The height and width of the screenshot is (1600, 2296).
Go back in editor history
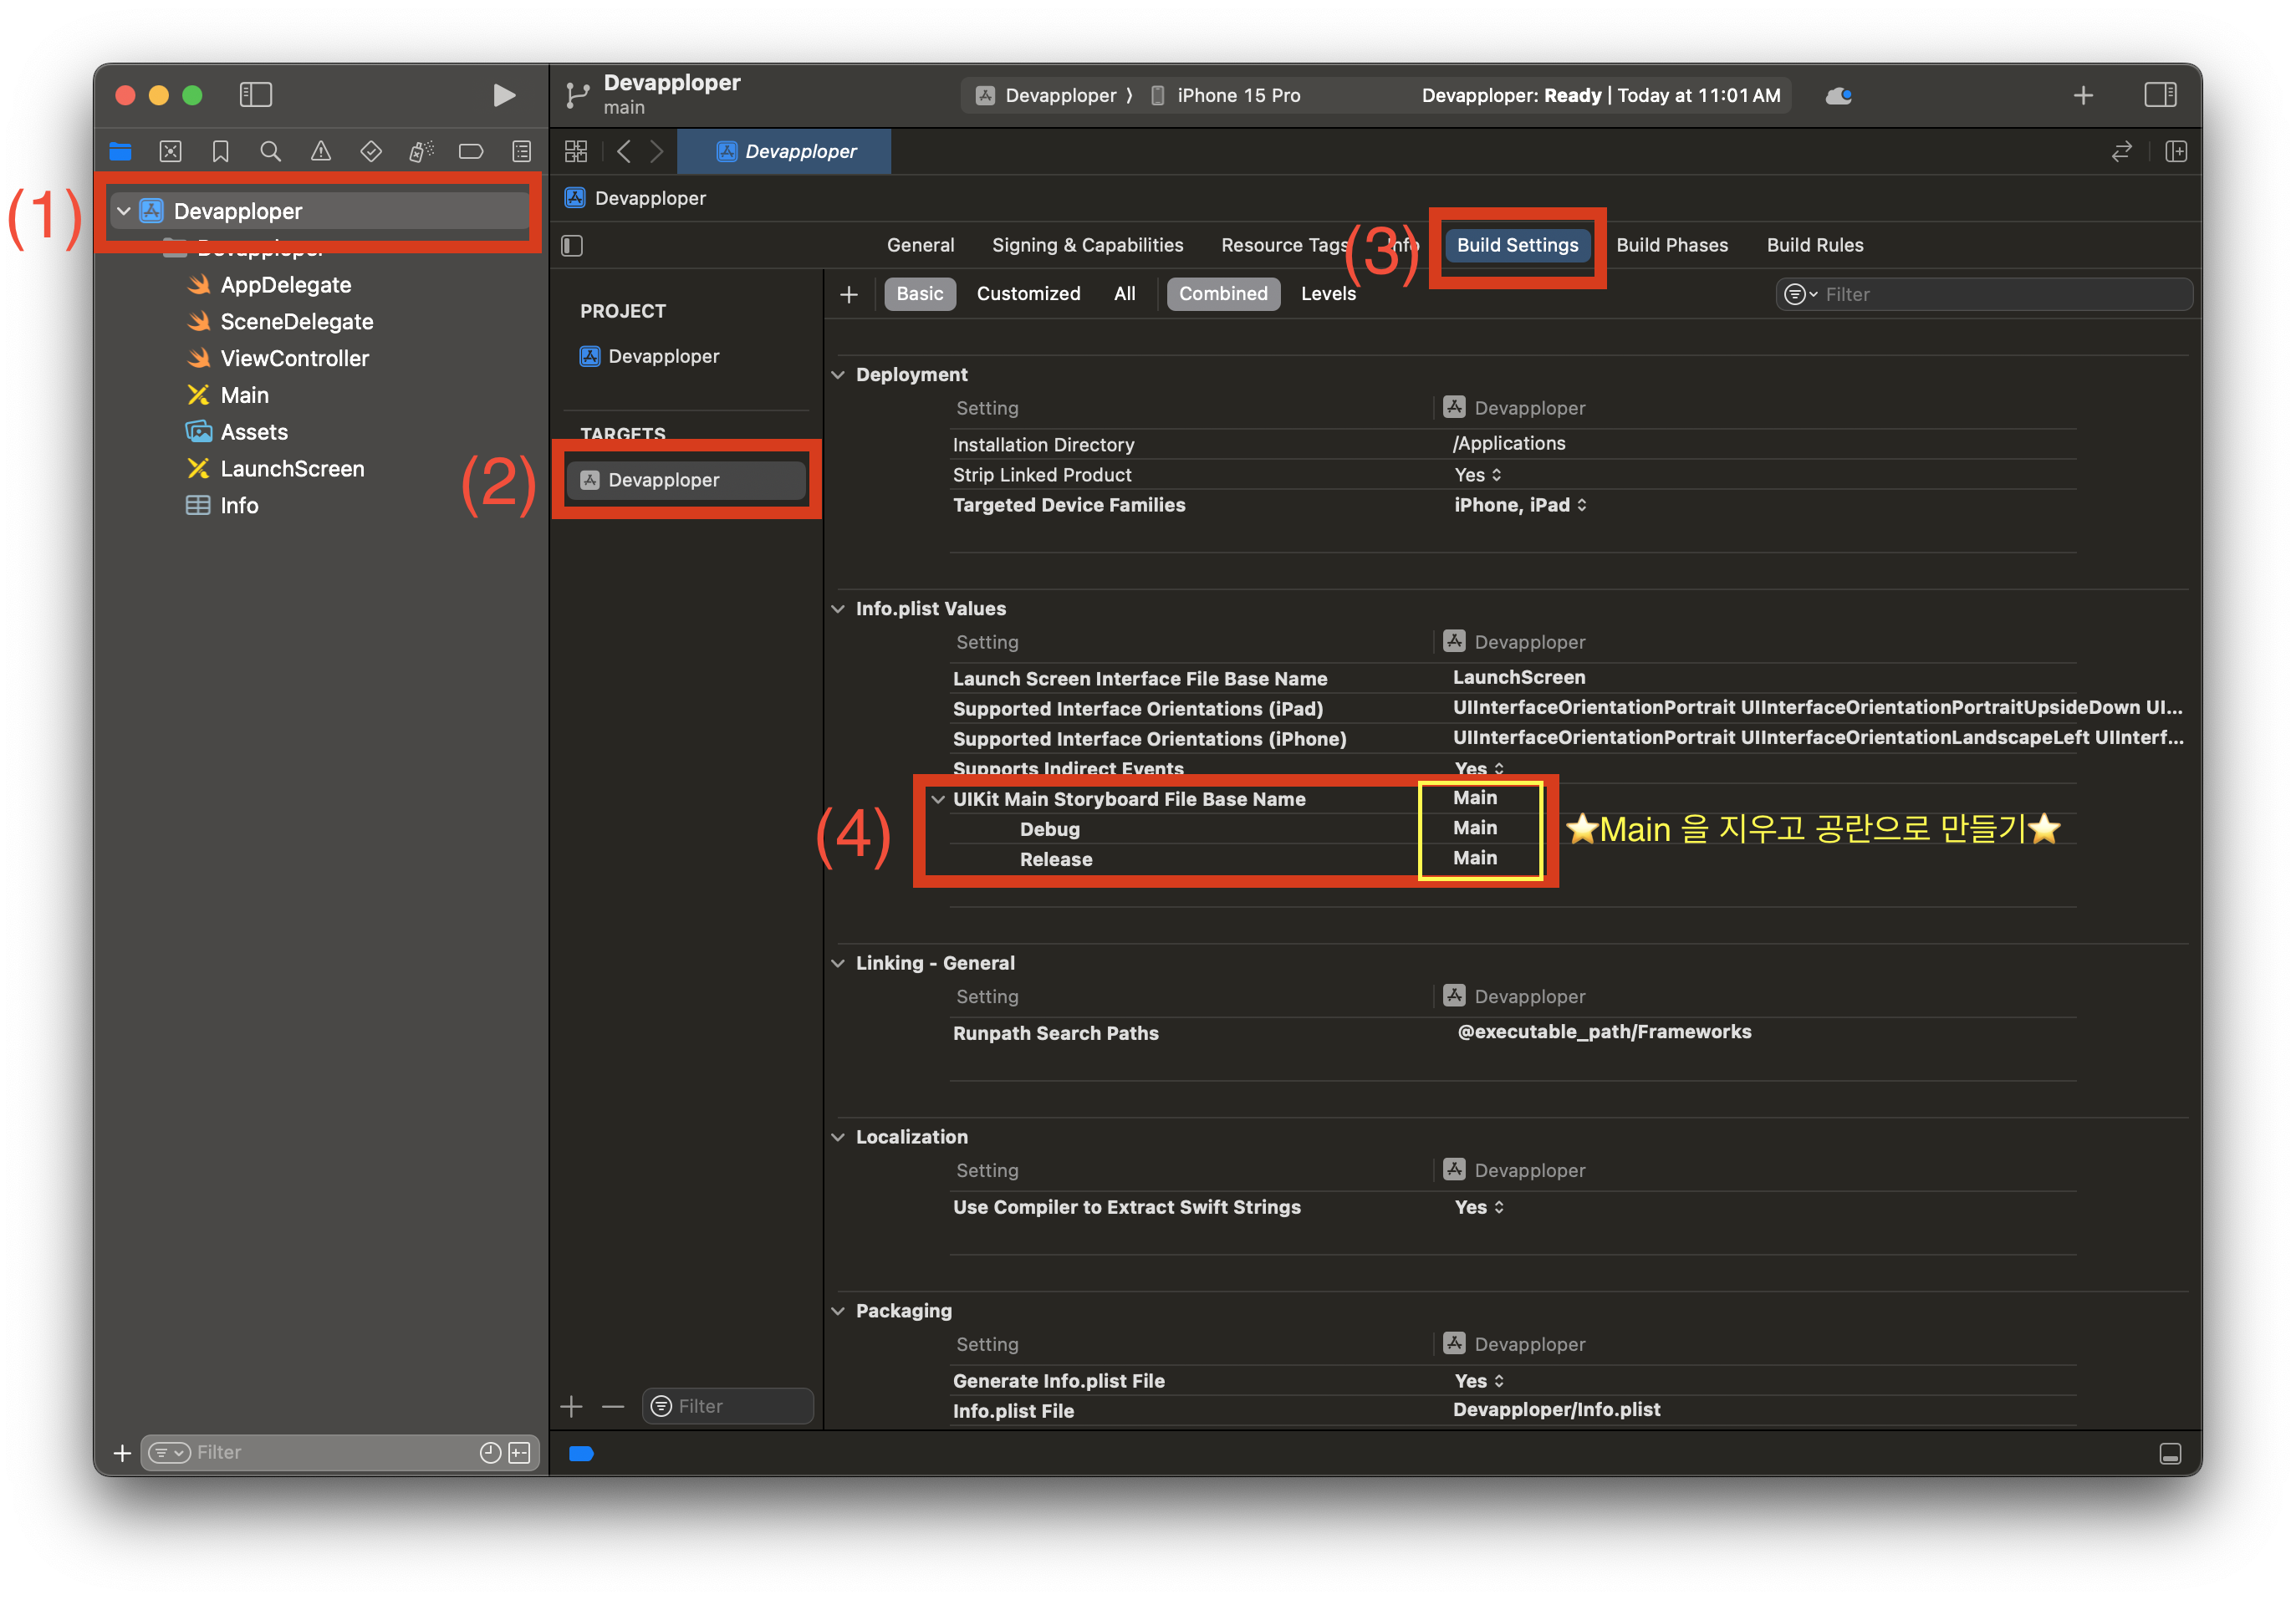[x=624, y=151]
